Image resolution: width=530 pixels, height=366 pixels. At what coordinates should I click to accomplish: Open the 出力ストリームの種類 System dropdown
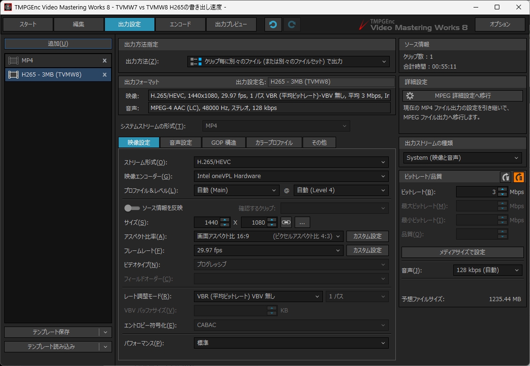(462, 158)
